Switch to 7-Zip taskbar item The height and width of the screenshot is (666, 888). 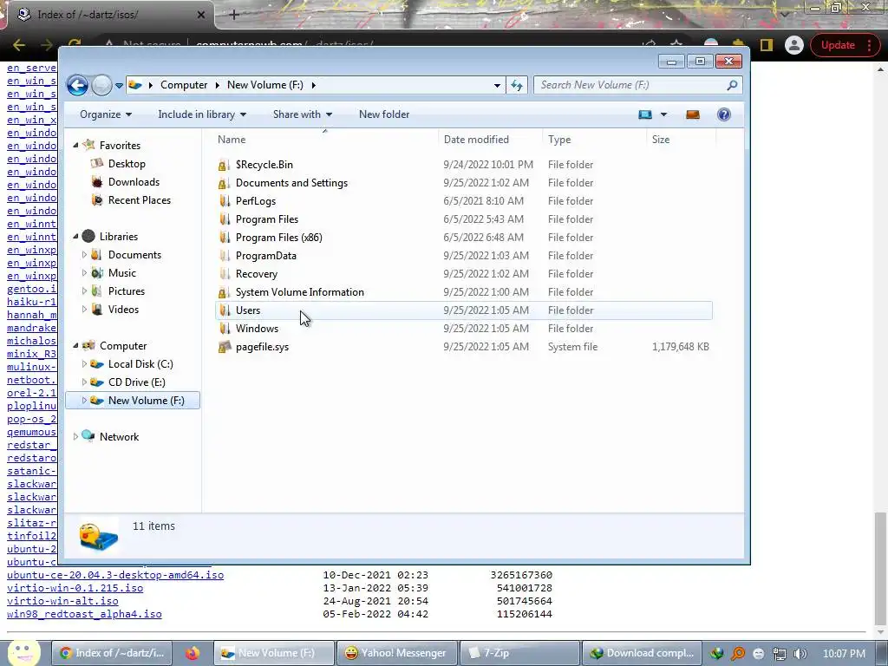coord(519,653)
